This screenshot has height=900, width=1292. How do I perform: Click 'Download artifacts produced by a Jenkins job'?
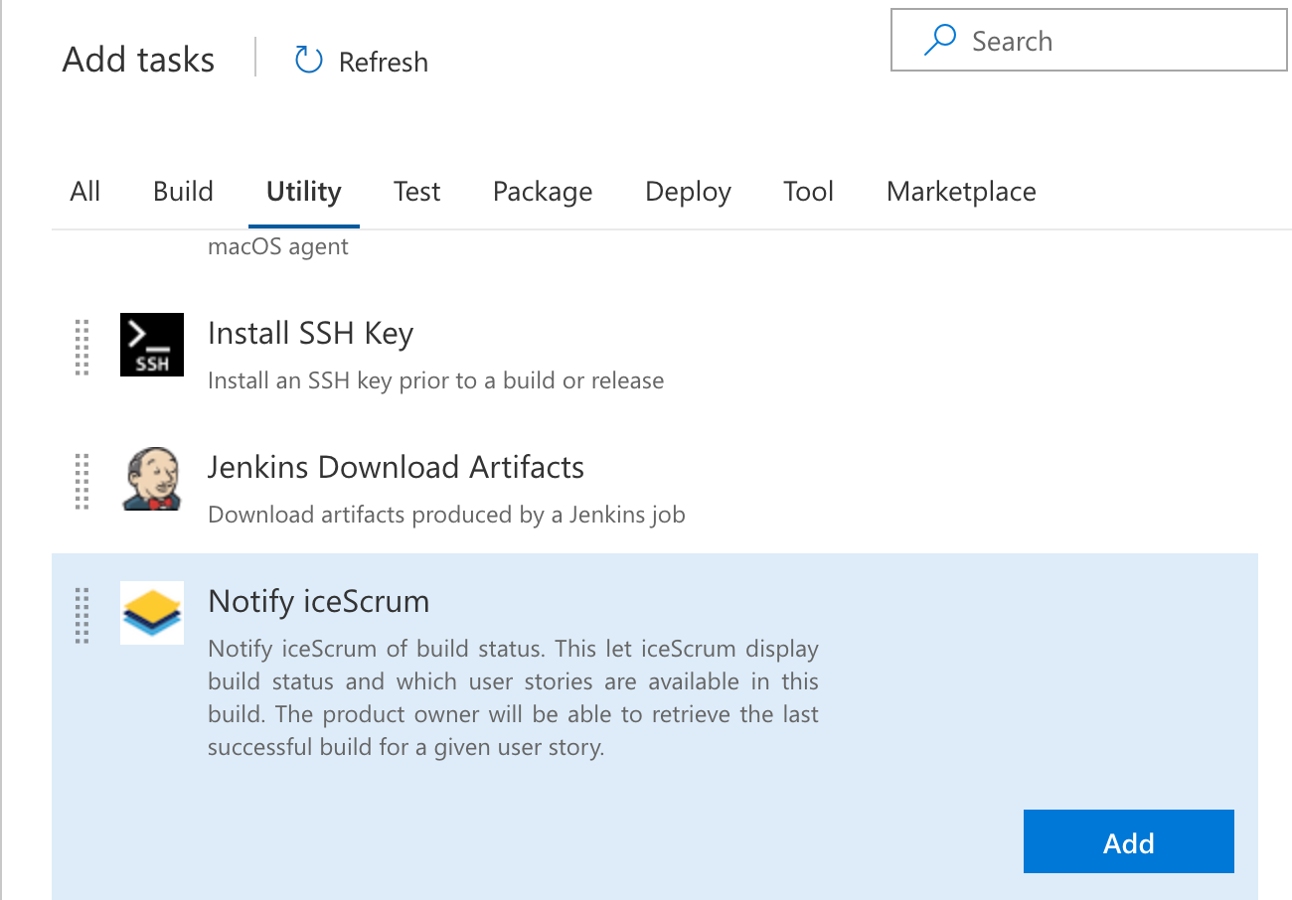pos(446,515)
